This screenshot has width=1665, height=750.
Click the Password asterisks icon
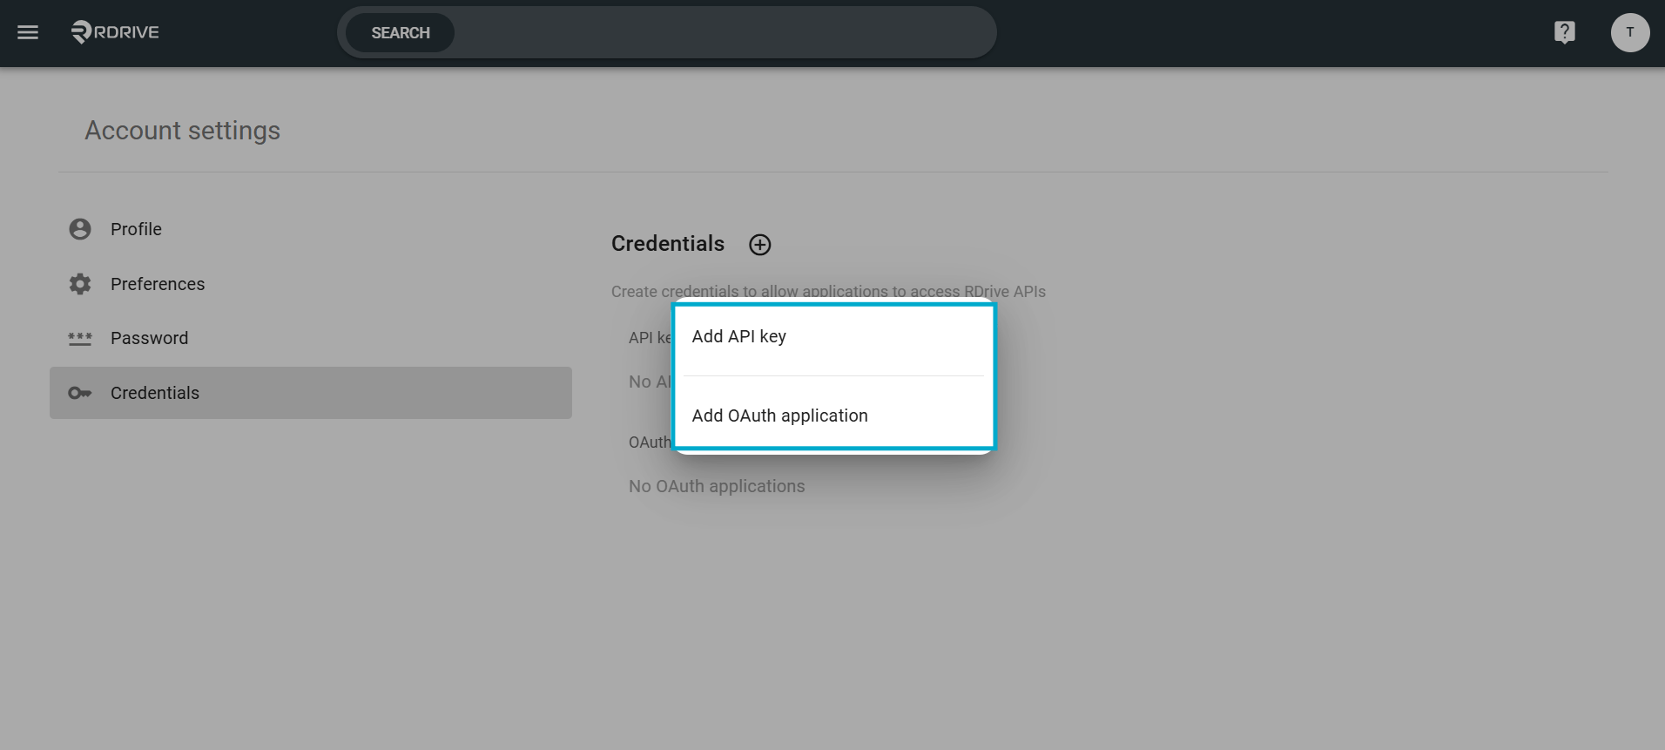click(80, 338)
